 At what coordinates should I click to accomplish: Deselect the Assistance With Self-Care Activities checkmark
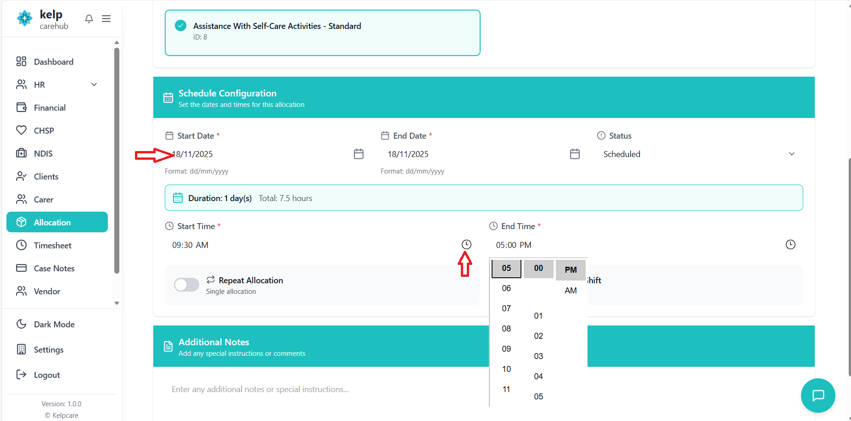[x=181, y=26]
